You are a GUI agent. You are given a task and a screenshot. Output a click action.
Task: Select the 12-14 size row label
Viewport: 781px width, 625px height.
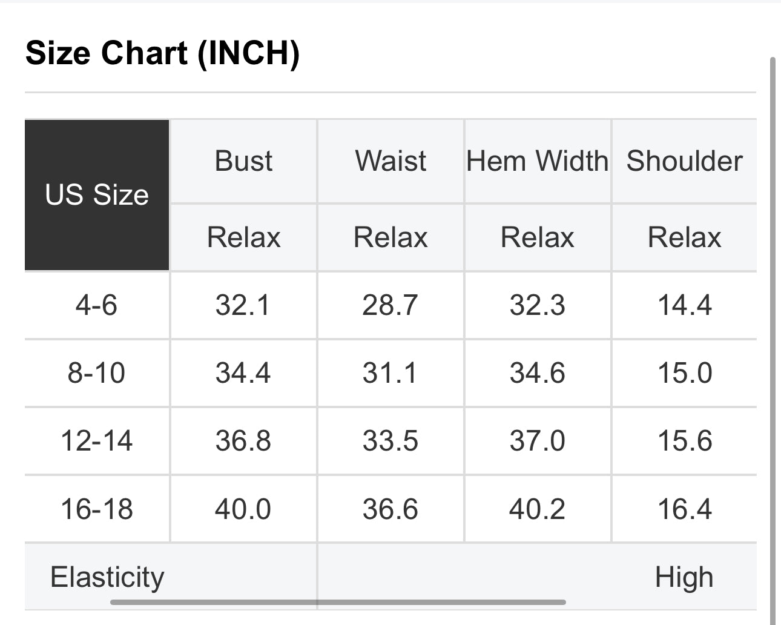(x=96, y=440)
